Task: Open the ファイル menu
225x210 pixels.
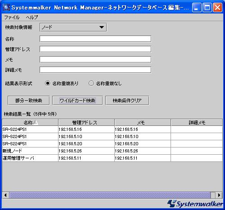Action: 12,18
